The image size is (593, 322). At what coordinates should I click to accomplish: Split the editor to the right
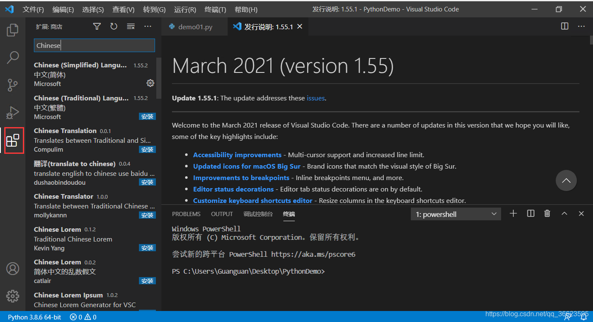565,26
